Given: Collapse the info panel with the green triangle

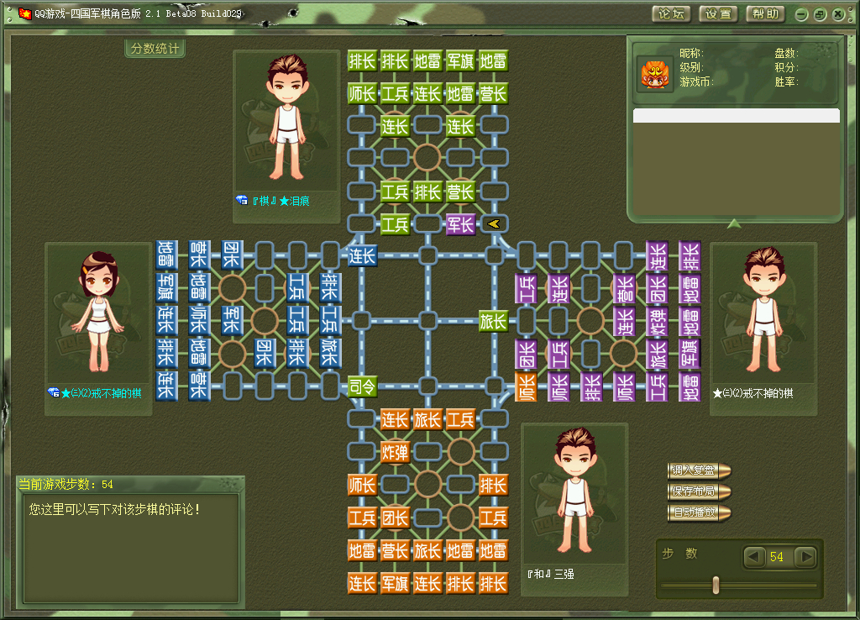Looking at the screenshot, I should (x=734, y=223).
